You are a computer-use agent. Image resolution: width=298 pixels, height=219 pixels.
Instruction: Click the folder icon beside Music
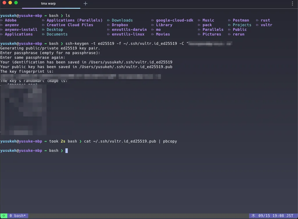[x=199, y=20]
